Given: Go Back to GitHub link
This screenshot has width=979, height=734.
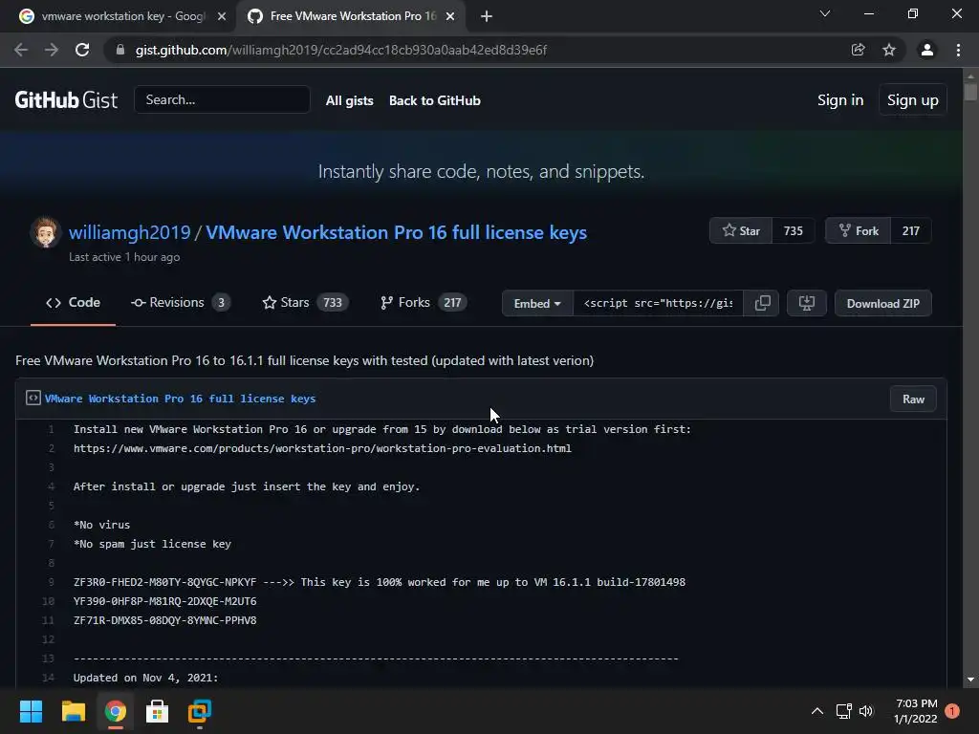Looking at the screenshot, I should click(x=435, y=100).
